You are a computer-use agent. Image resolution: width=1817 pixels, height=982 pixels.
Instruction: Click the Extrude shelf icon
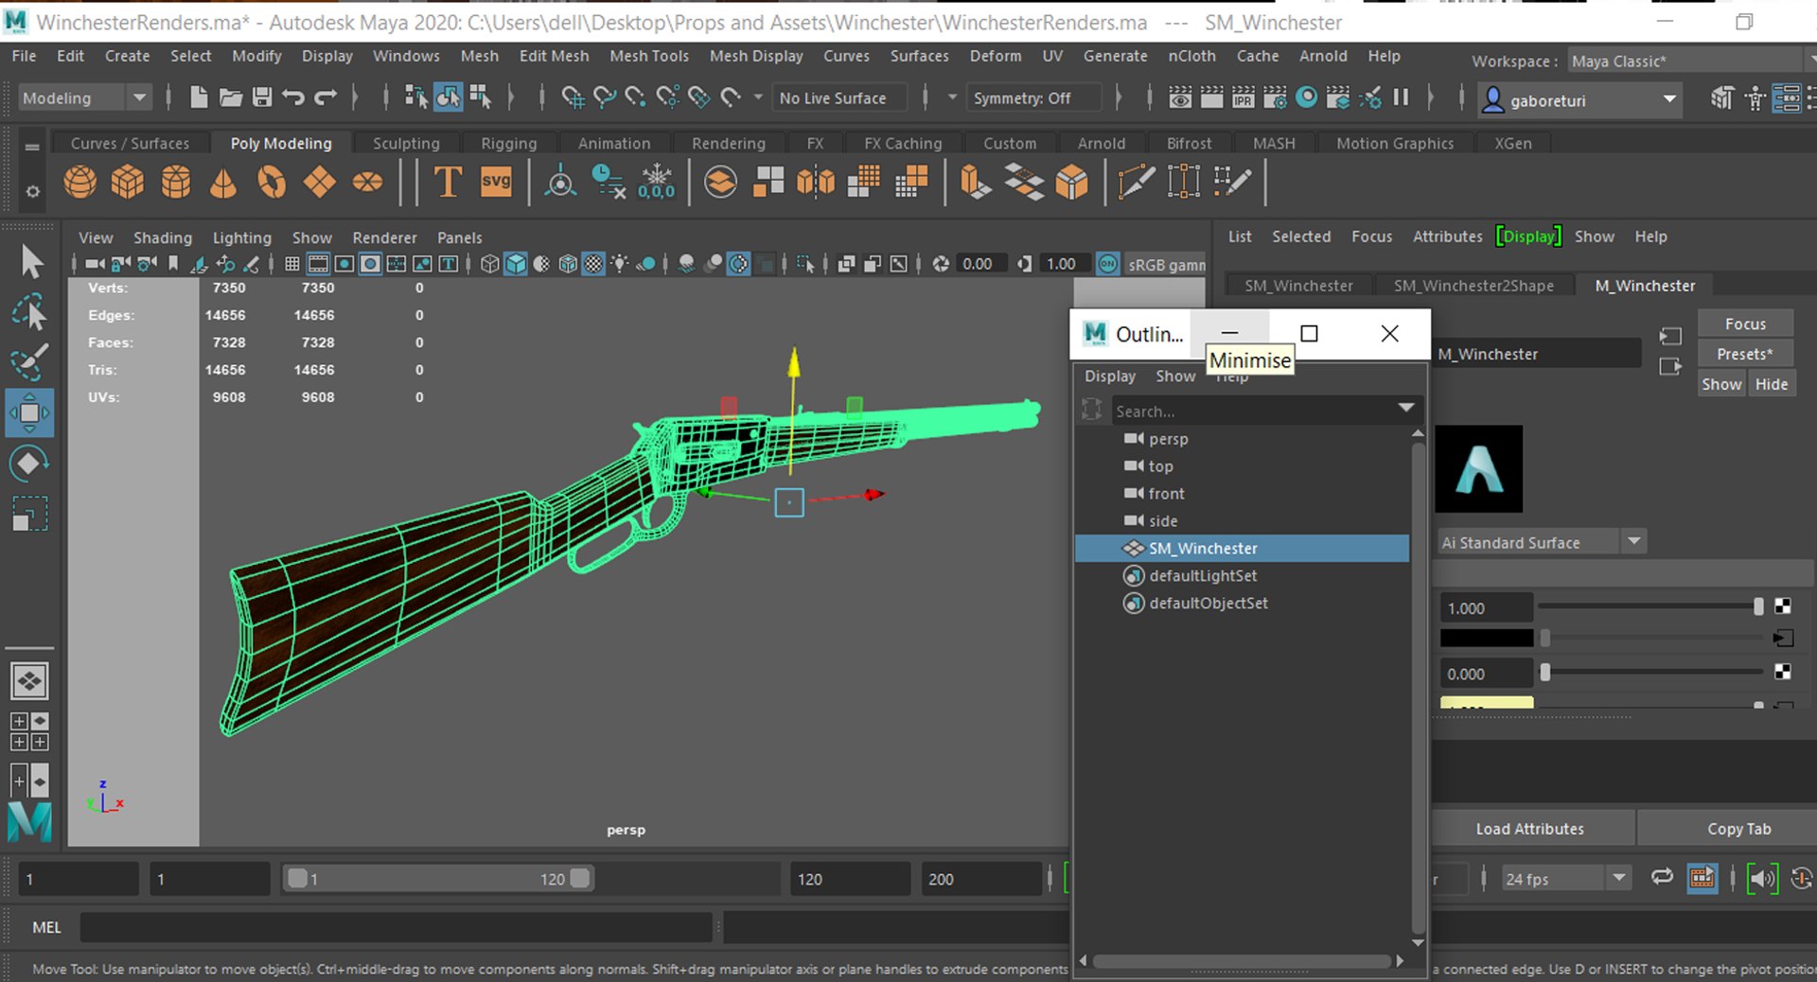point(975,181)
